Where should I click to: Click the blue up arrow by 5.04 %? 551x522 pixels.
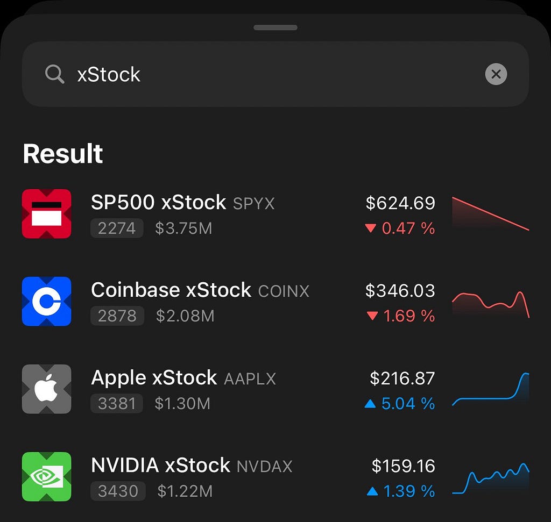pos(370,403)
